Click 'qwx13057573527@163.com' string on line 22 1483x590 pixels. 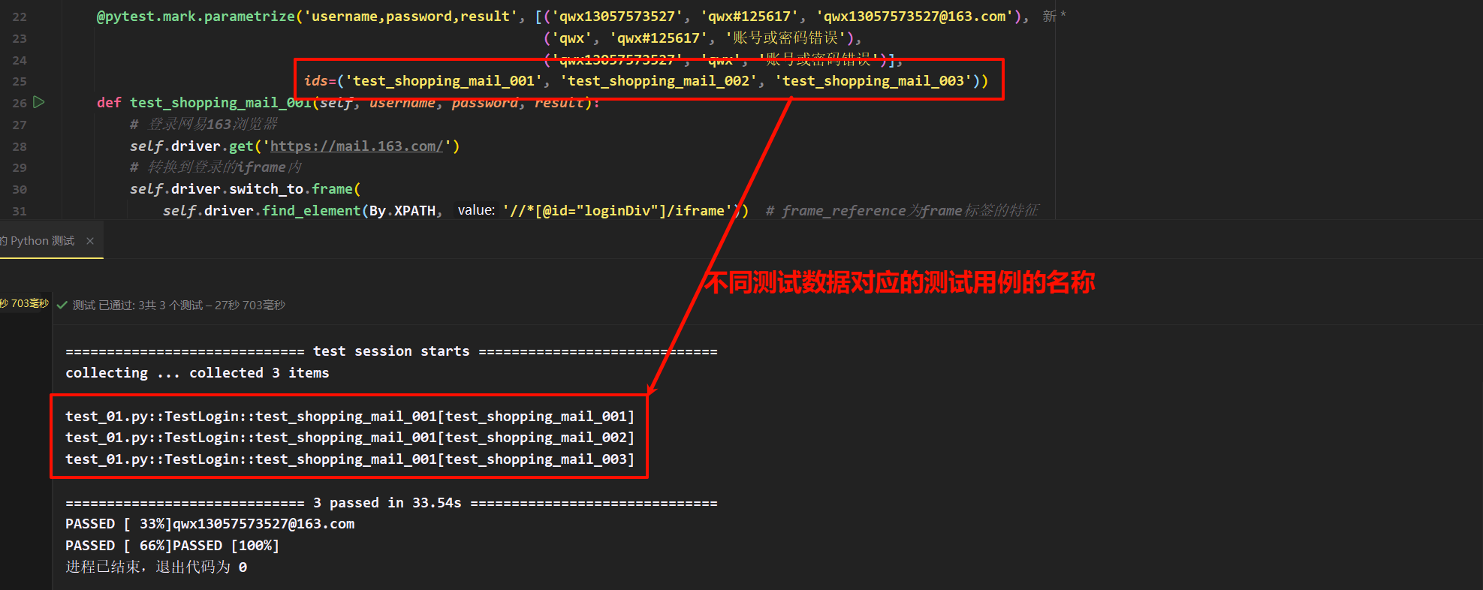click(x=915, y=17)
